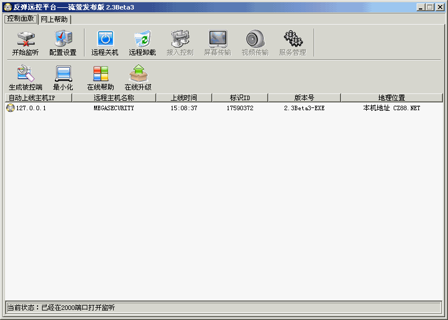Open 服务管理 service management gears
This screenshot has width=448, height=320.
coord(292,43)
